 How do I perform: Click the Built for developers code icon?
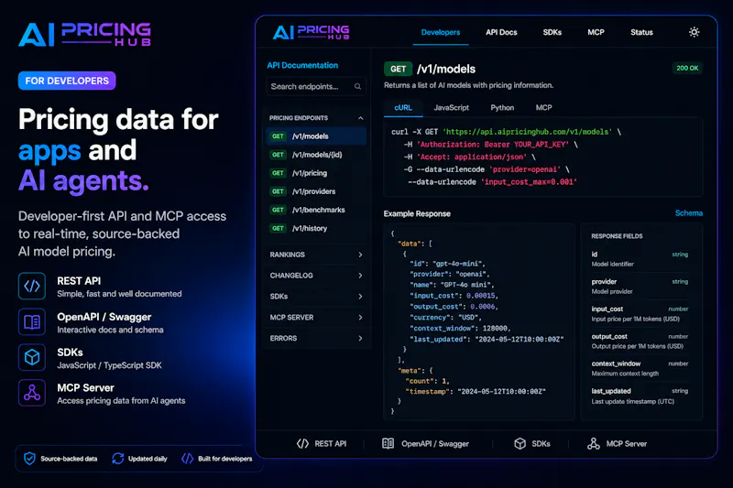[188, 459]
